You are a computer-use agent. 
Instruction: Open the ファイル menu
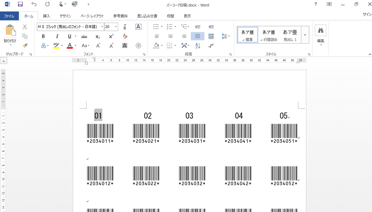[x=10, y=16]
